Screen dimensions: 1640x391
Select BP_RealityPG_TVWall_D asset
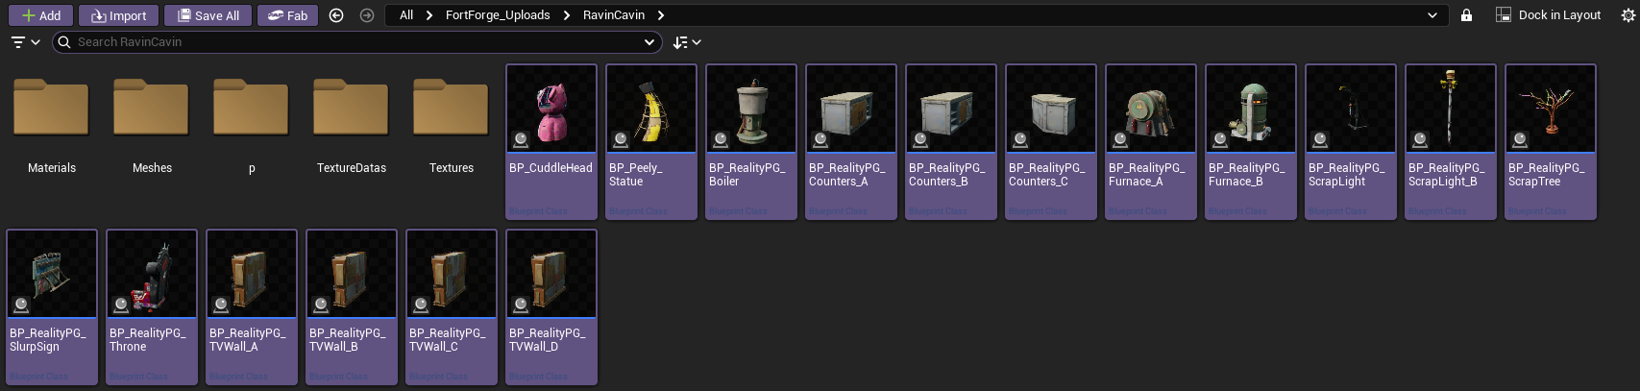pos(551,307)
